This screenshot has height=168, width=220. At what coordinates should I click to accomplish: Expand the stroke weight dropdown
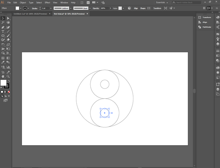[51, 8]
